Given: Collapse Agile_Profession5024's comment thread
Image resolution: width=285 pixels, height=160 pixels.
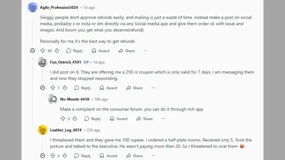Looking at the screenshot, I should tap(33, 50).
